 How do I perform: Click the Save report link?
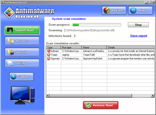coord(139,36)
